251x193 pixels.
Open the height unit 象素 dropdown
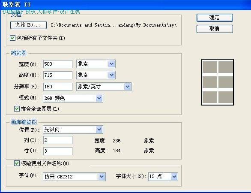(96, 75)
